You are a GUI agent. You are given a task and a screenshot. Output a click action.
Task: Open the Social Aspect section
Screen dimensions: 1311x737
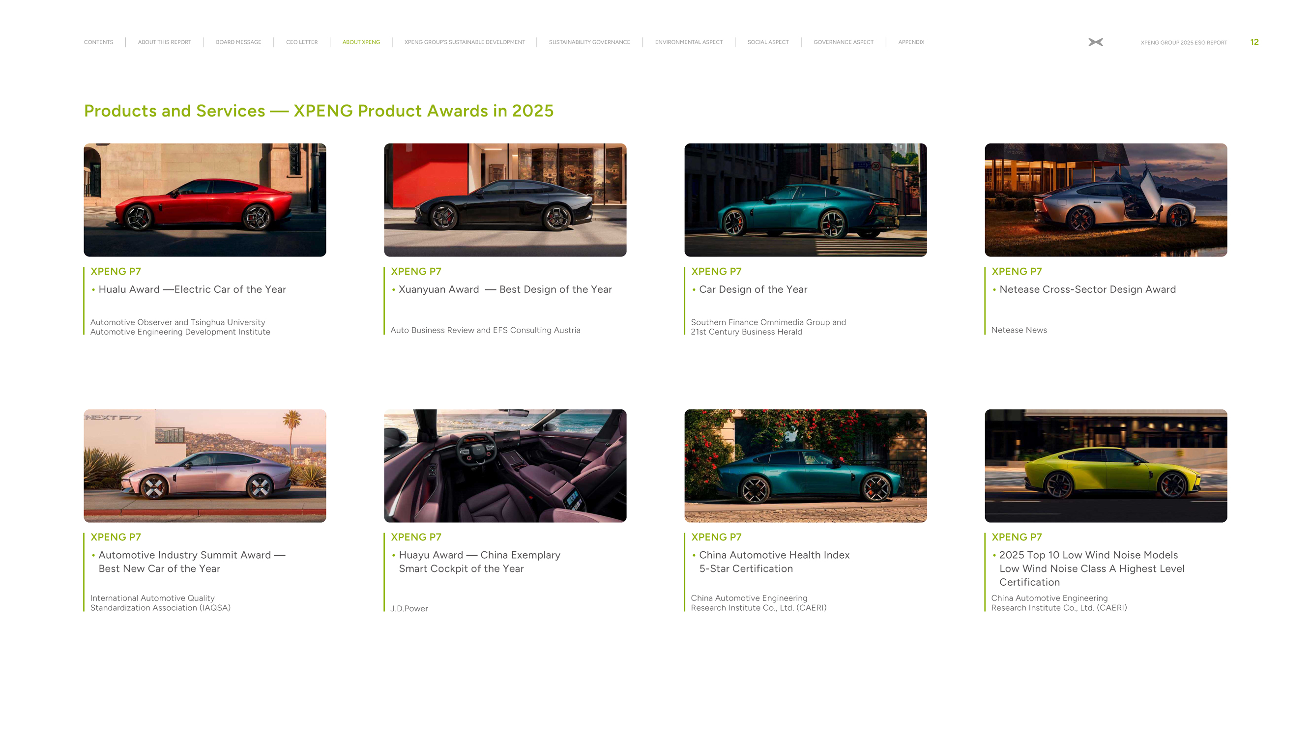coord(767,42)
